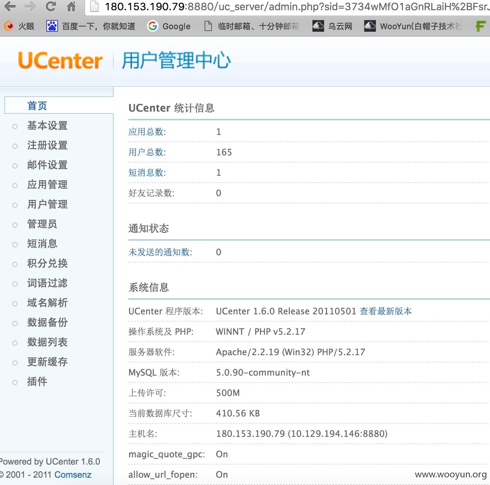Screen dimensions: 490x485
Task: Click the database size 410.56 KB
Action: [x=238, y=413]
